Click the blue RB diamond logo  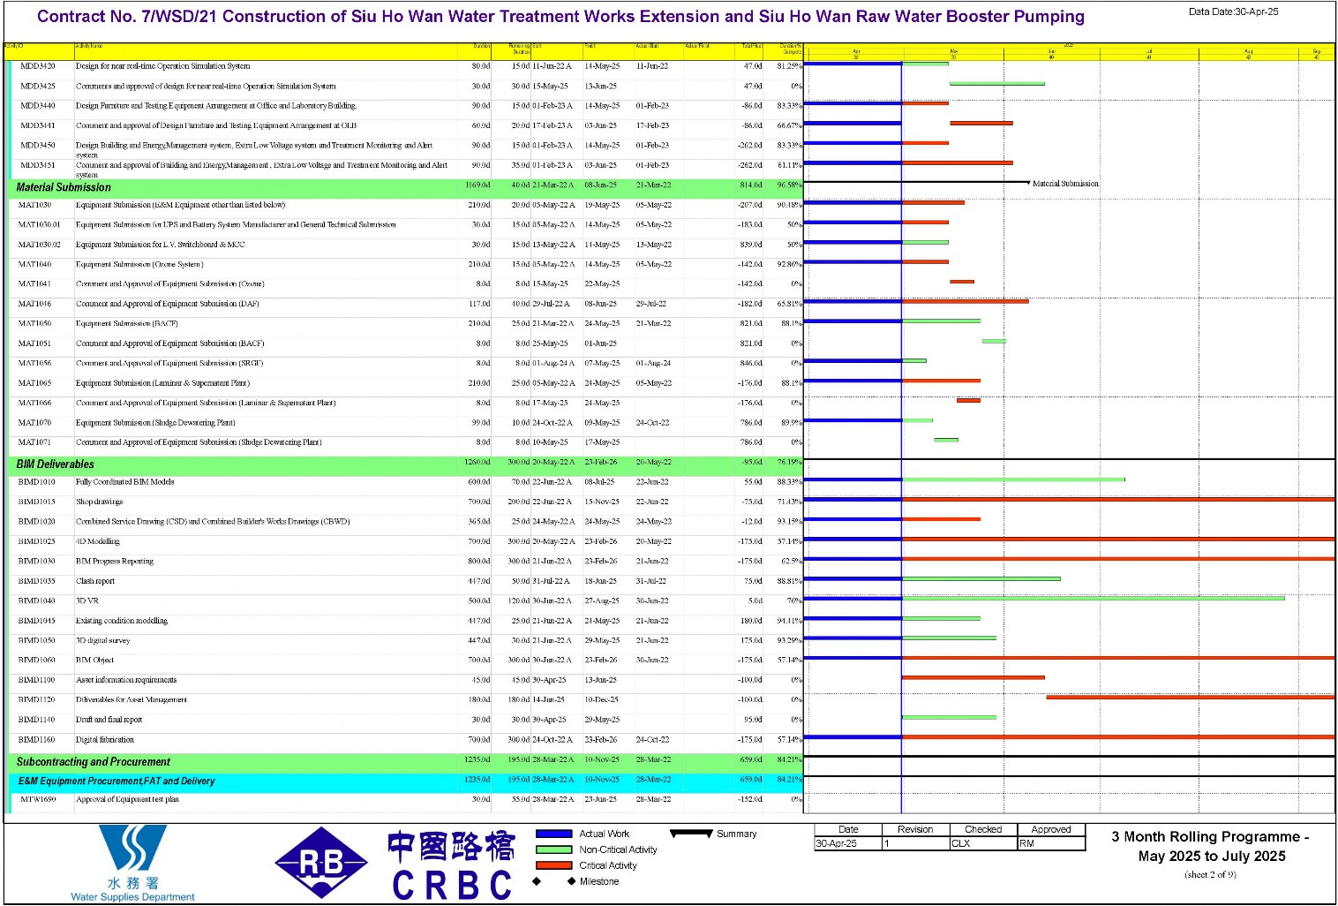click(321, 864)
